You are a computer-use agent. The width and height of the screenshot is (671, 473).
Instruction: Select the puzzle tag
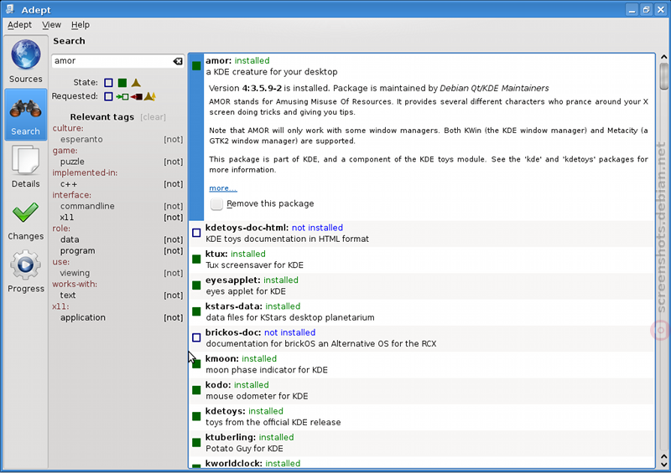click(x=72, y=162)
